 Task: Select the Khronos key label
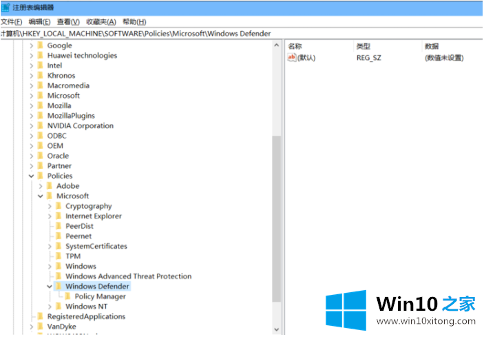61,76
